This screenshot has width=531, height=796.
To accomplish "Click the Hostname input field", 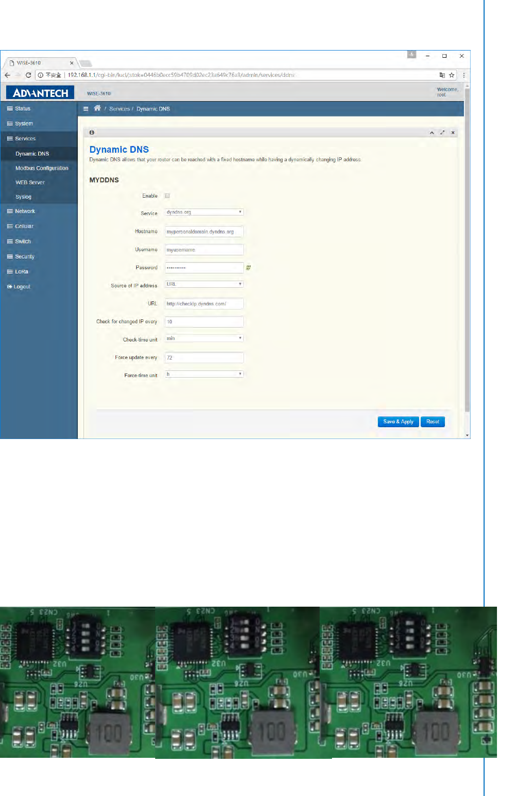I will [x=204, y=232].
